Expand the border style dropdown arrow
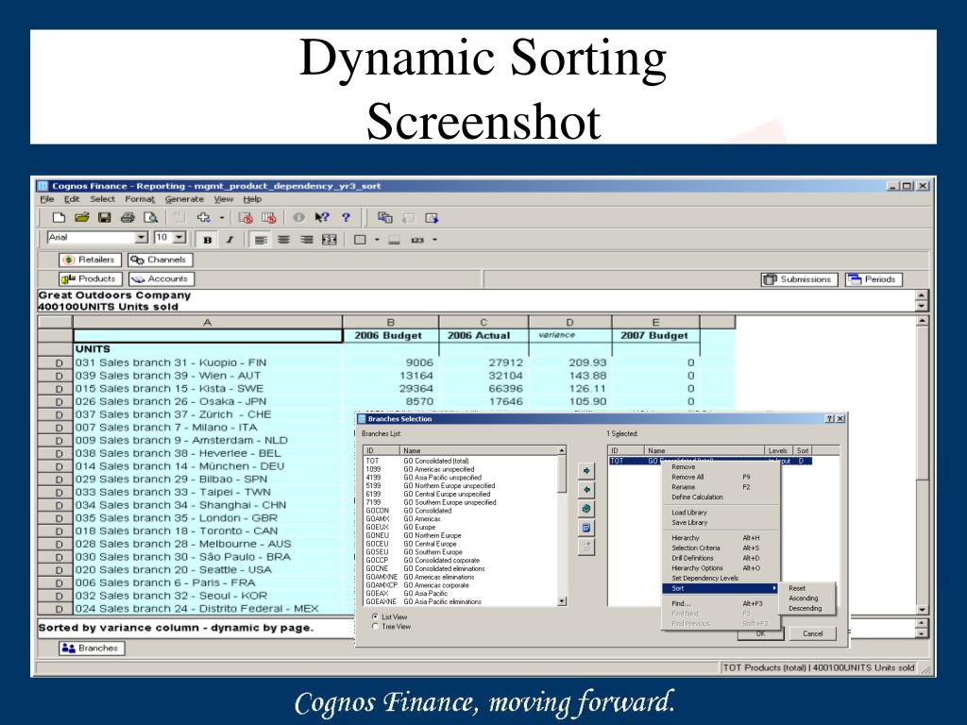967x725 pixels. tap(376, 240)
